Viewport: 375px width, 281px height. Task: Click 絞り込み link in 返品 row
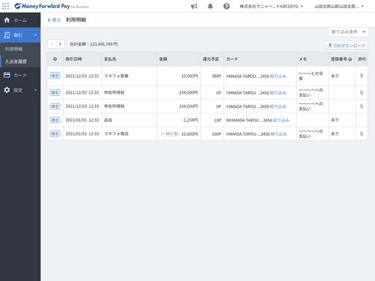[281, 120]
